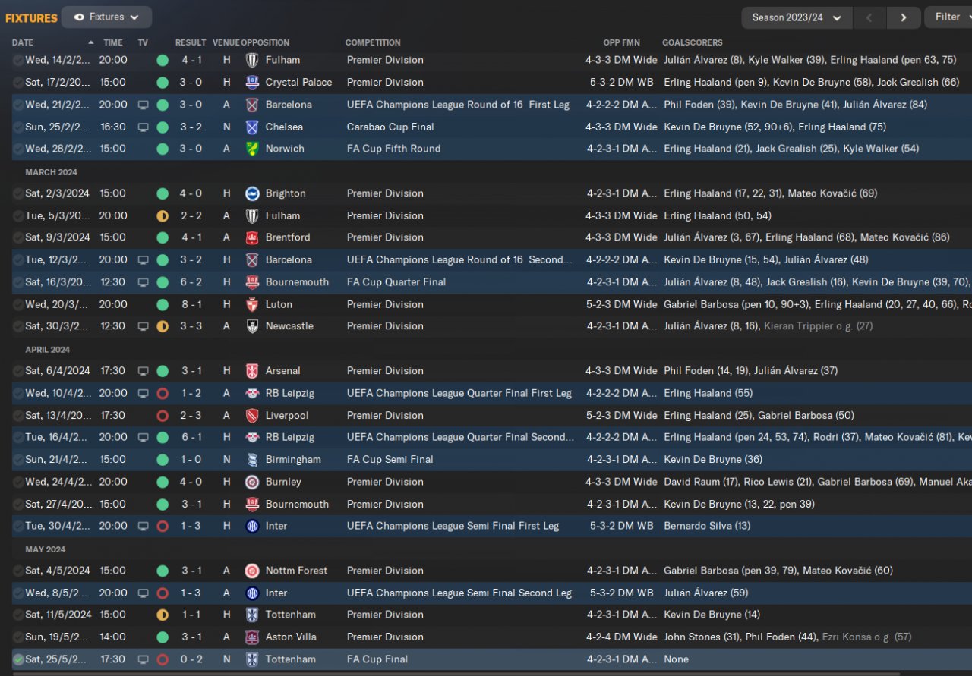Click the Sat, 2/3/2024 date cell
This screenshot has width=972, height=676.
pos(58,193)
